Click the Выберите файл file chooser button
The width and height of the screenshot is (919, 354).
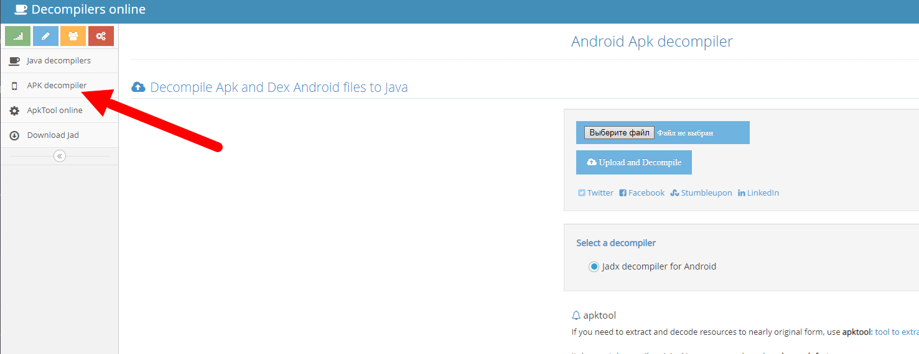point(618,132)
